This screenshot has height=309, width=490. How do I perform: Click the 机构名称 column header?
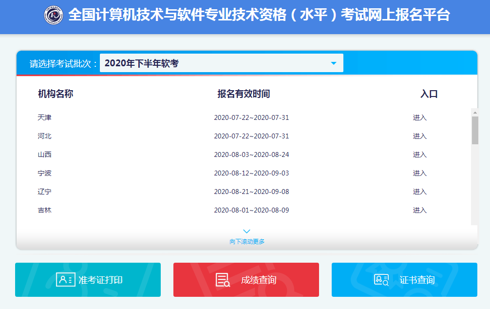coord(56,94)
